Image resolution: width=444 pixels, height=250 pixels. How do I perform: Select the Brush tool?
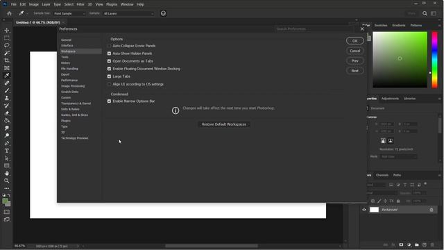tap(7, 90)
